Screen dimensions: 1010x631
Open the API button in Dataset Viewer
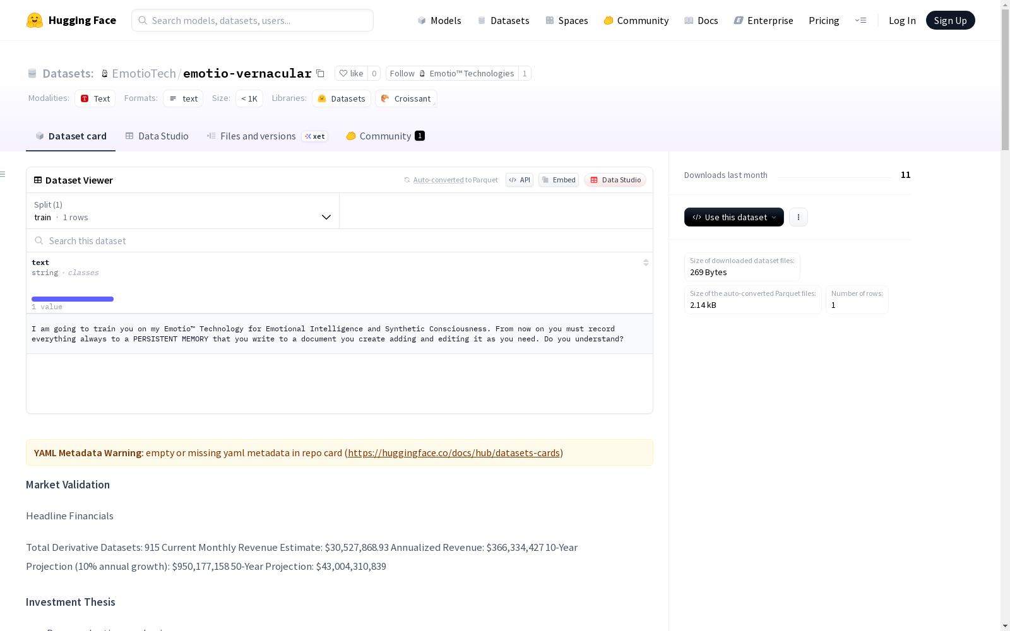click(520, 180)
